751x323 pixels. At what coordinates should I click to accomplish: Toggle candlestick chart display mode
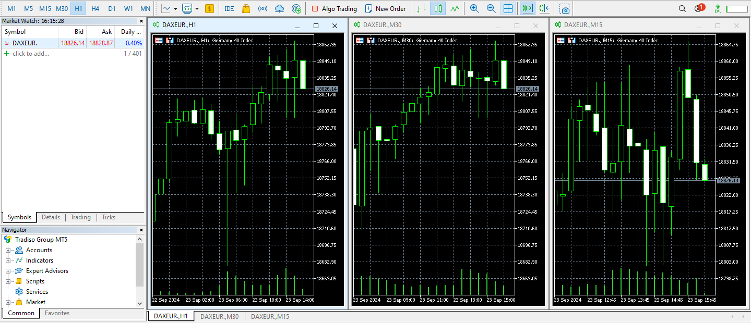pos(438,8)
